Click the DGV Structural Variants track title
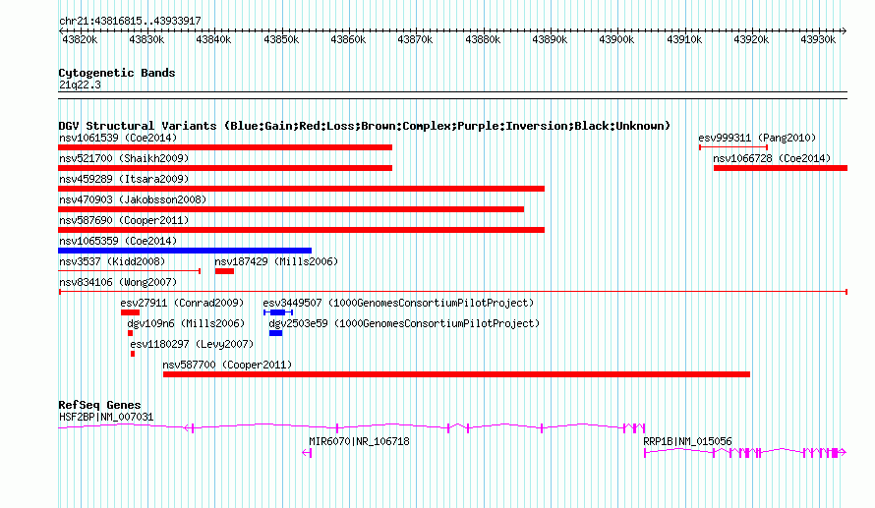 pos(365,126)
